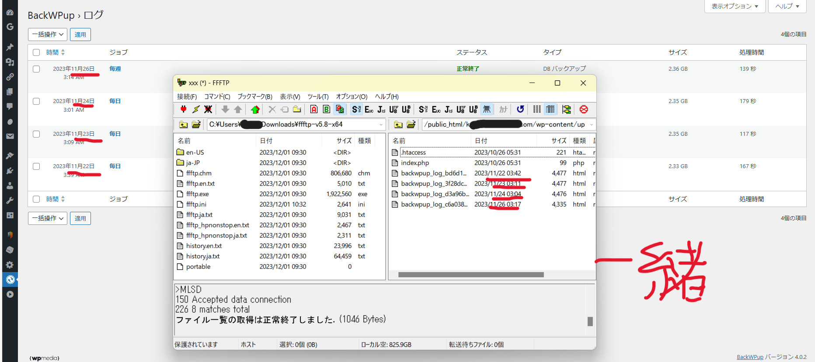Expand the WordPress ヘルプ tab

point(787,6)
